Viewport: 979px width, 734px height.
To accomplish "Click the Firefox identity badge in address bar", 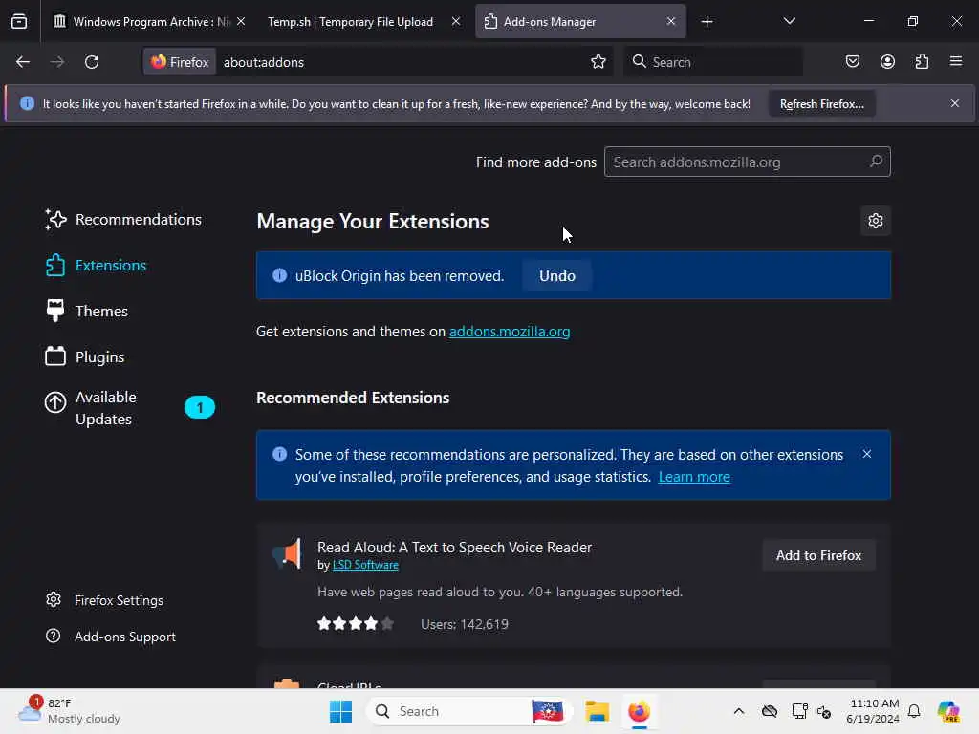I will coord(180,62).
